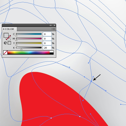Screen dimensions: 126x126
Task: Click the Yellow slider track
Action: (29, 43)
